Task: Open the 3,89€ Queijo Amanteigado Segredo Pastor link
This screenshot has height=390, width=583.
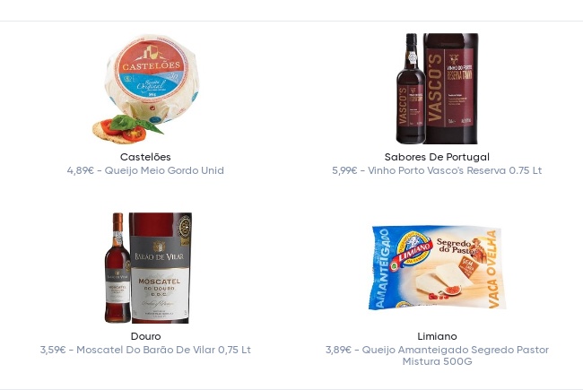Action: 437,355
